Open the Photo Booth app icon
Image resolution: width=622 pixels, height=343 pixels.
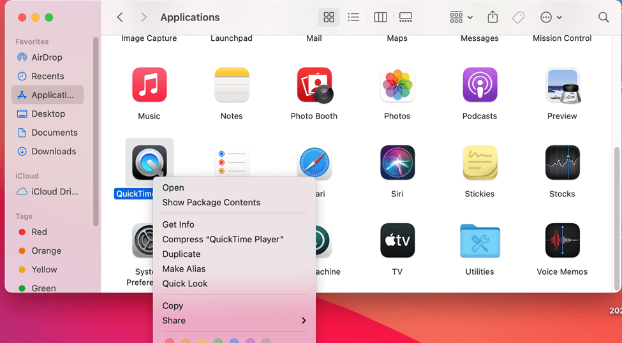tap(314, 85)
